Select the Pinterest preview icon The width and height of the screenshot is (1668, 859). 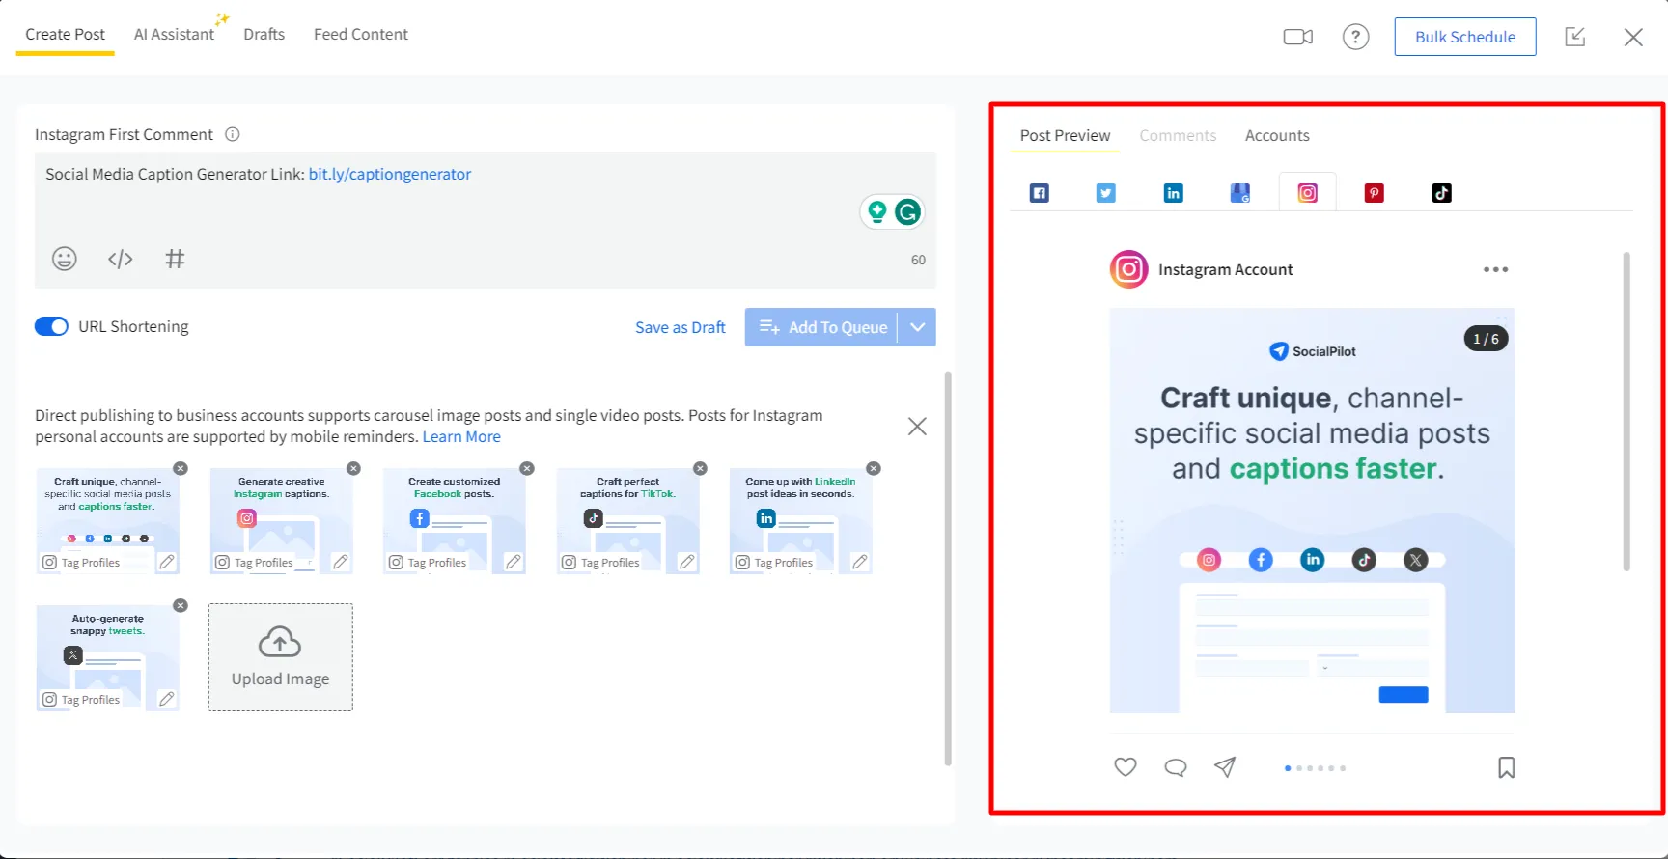click(1374, 193)
